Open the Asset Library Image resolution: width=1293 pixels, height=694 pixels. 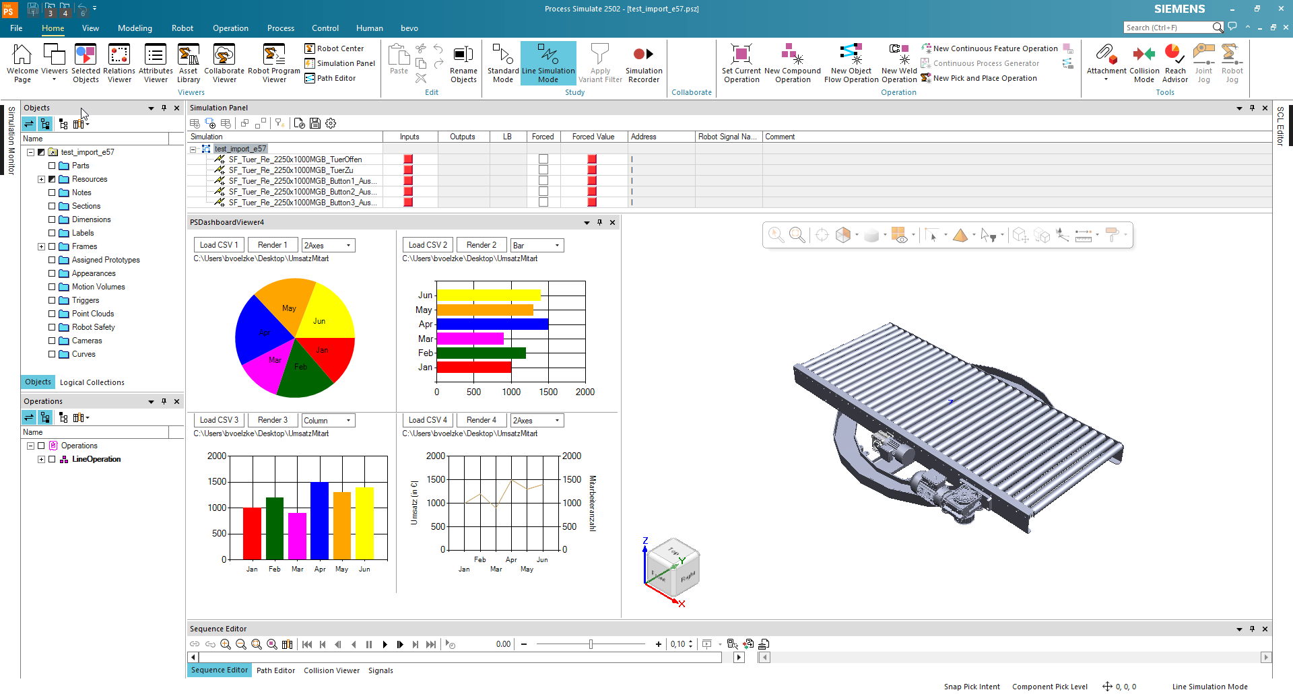[189, 63]
